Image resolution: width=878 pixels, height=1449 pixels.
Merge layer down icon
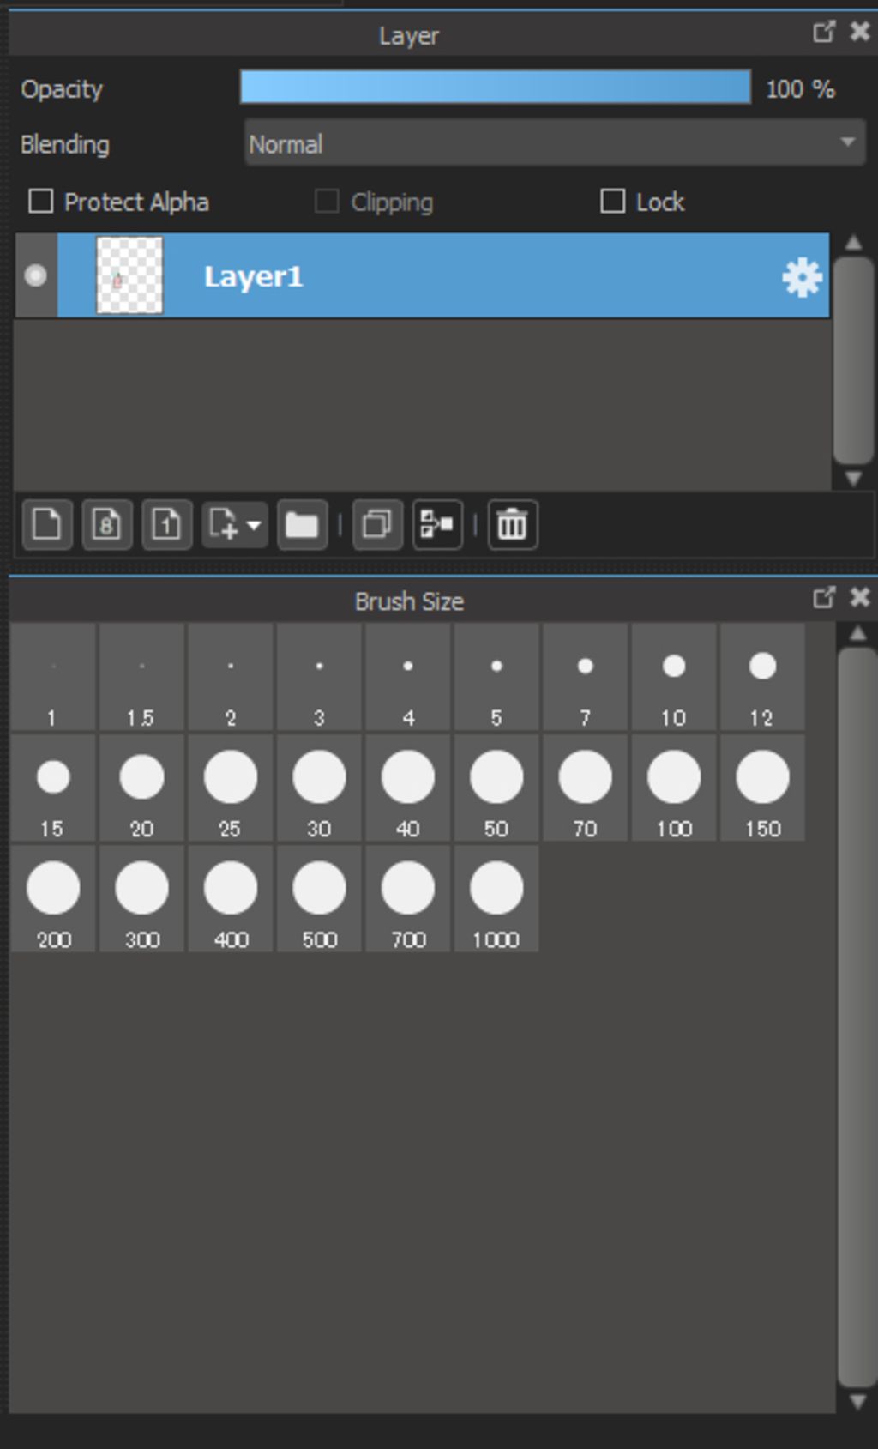tap(437, 523)
